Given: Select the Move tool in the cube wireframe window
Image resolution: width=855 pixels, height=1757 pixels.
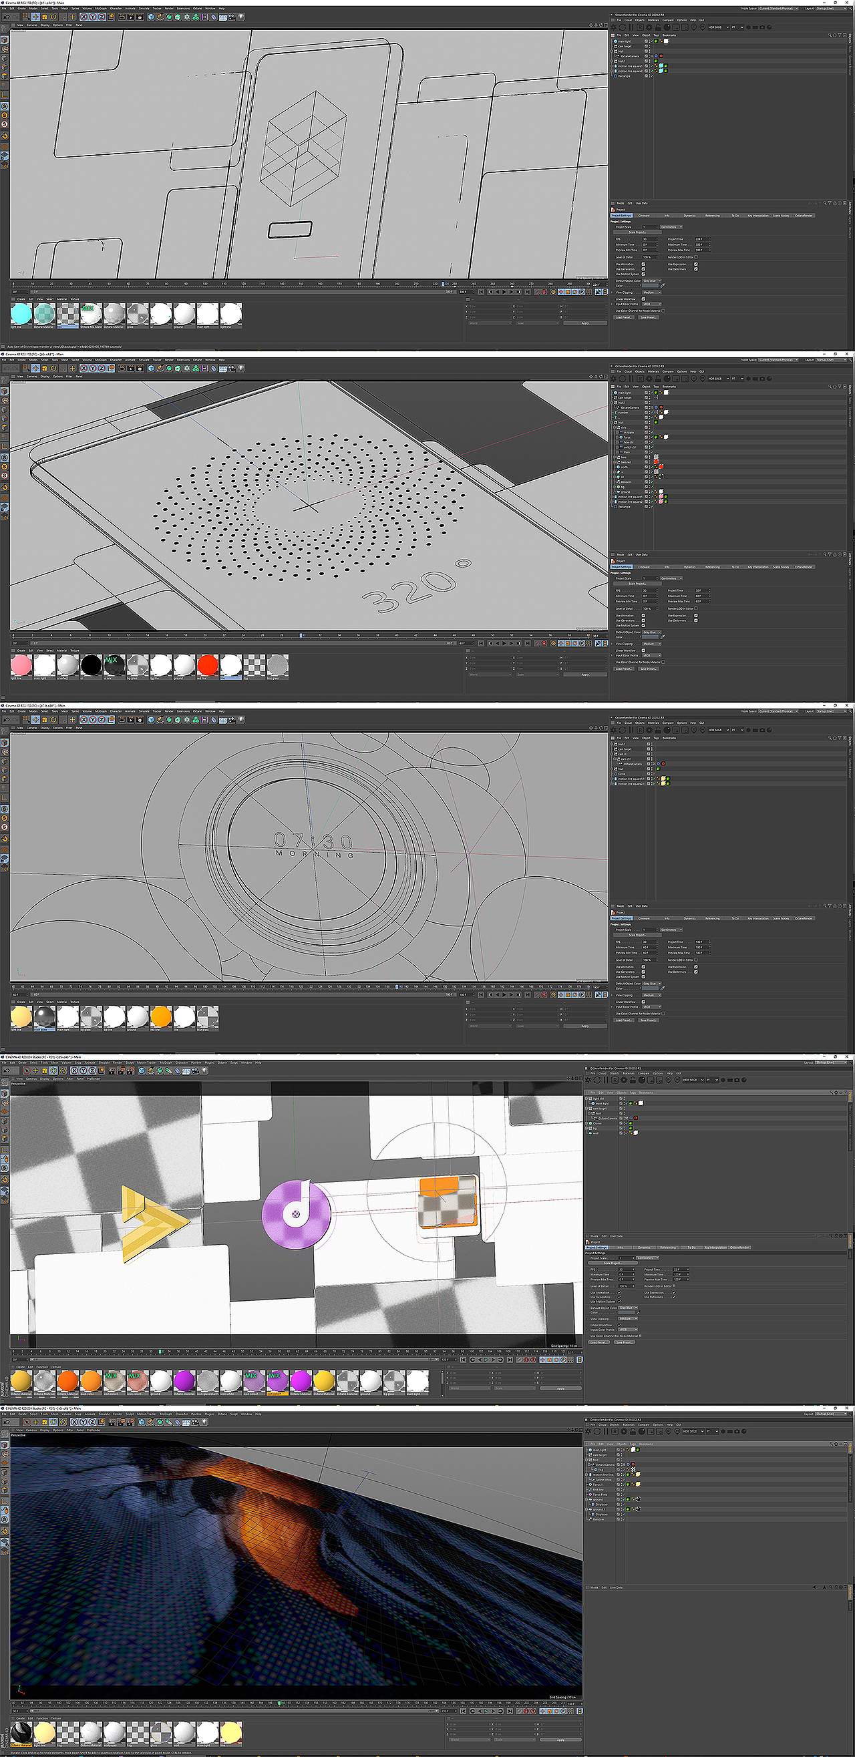Looking at the screenshot, I should [35, 17].
